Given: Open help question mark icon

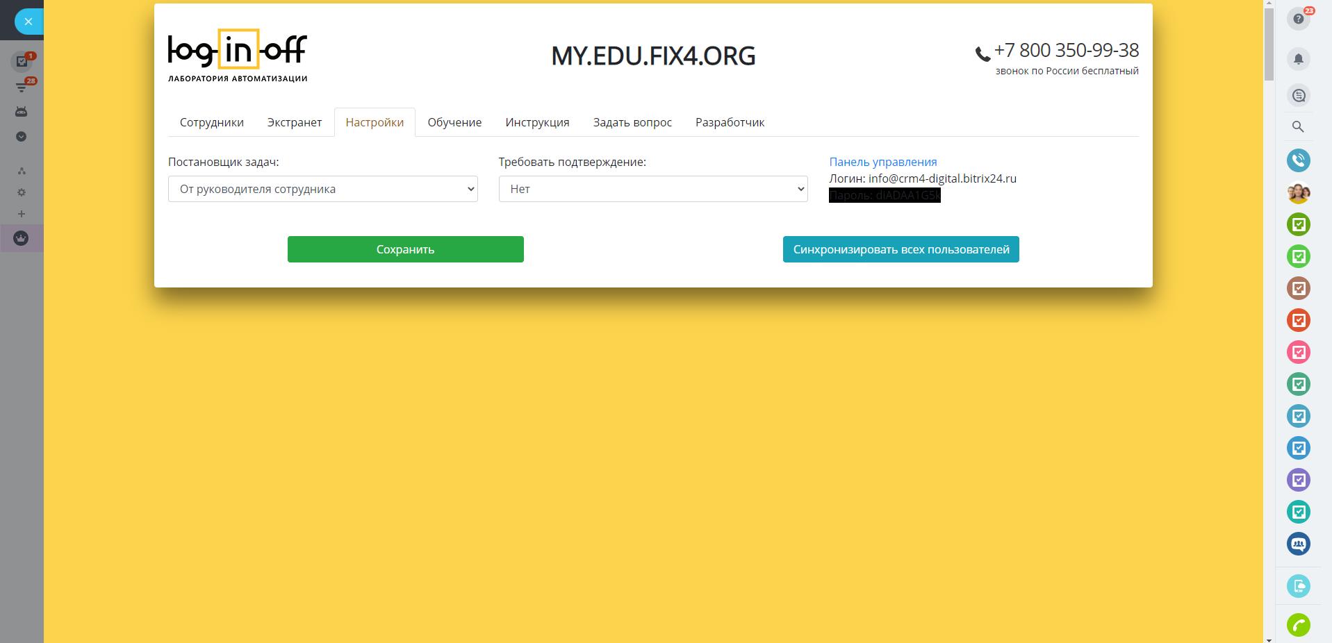Looking at the screenshot, I should [1299, 19].
